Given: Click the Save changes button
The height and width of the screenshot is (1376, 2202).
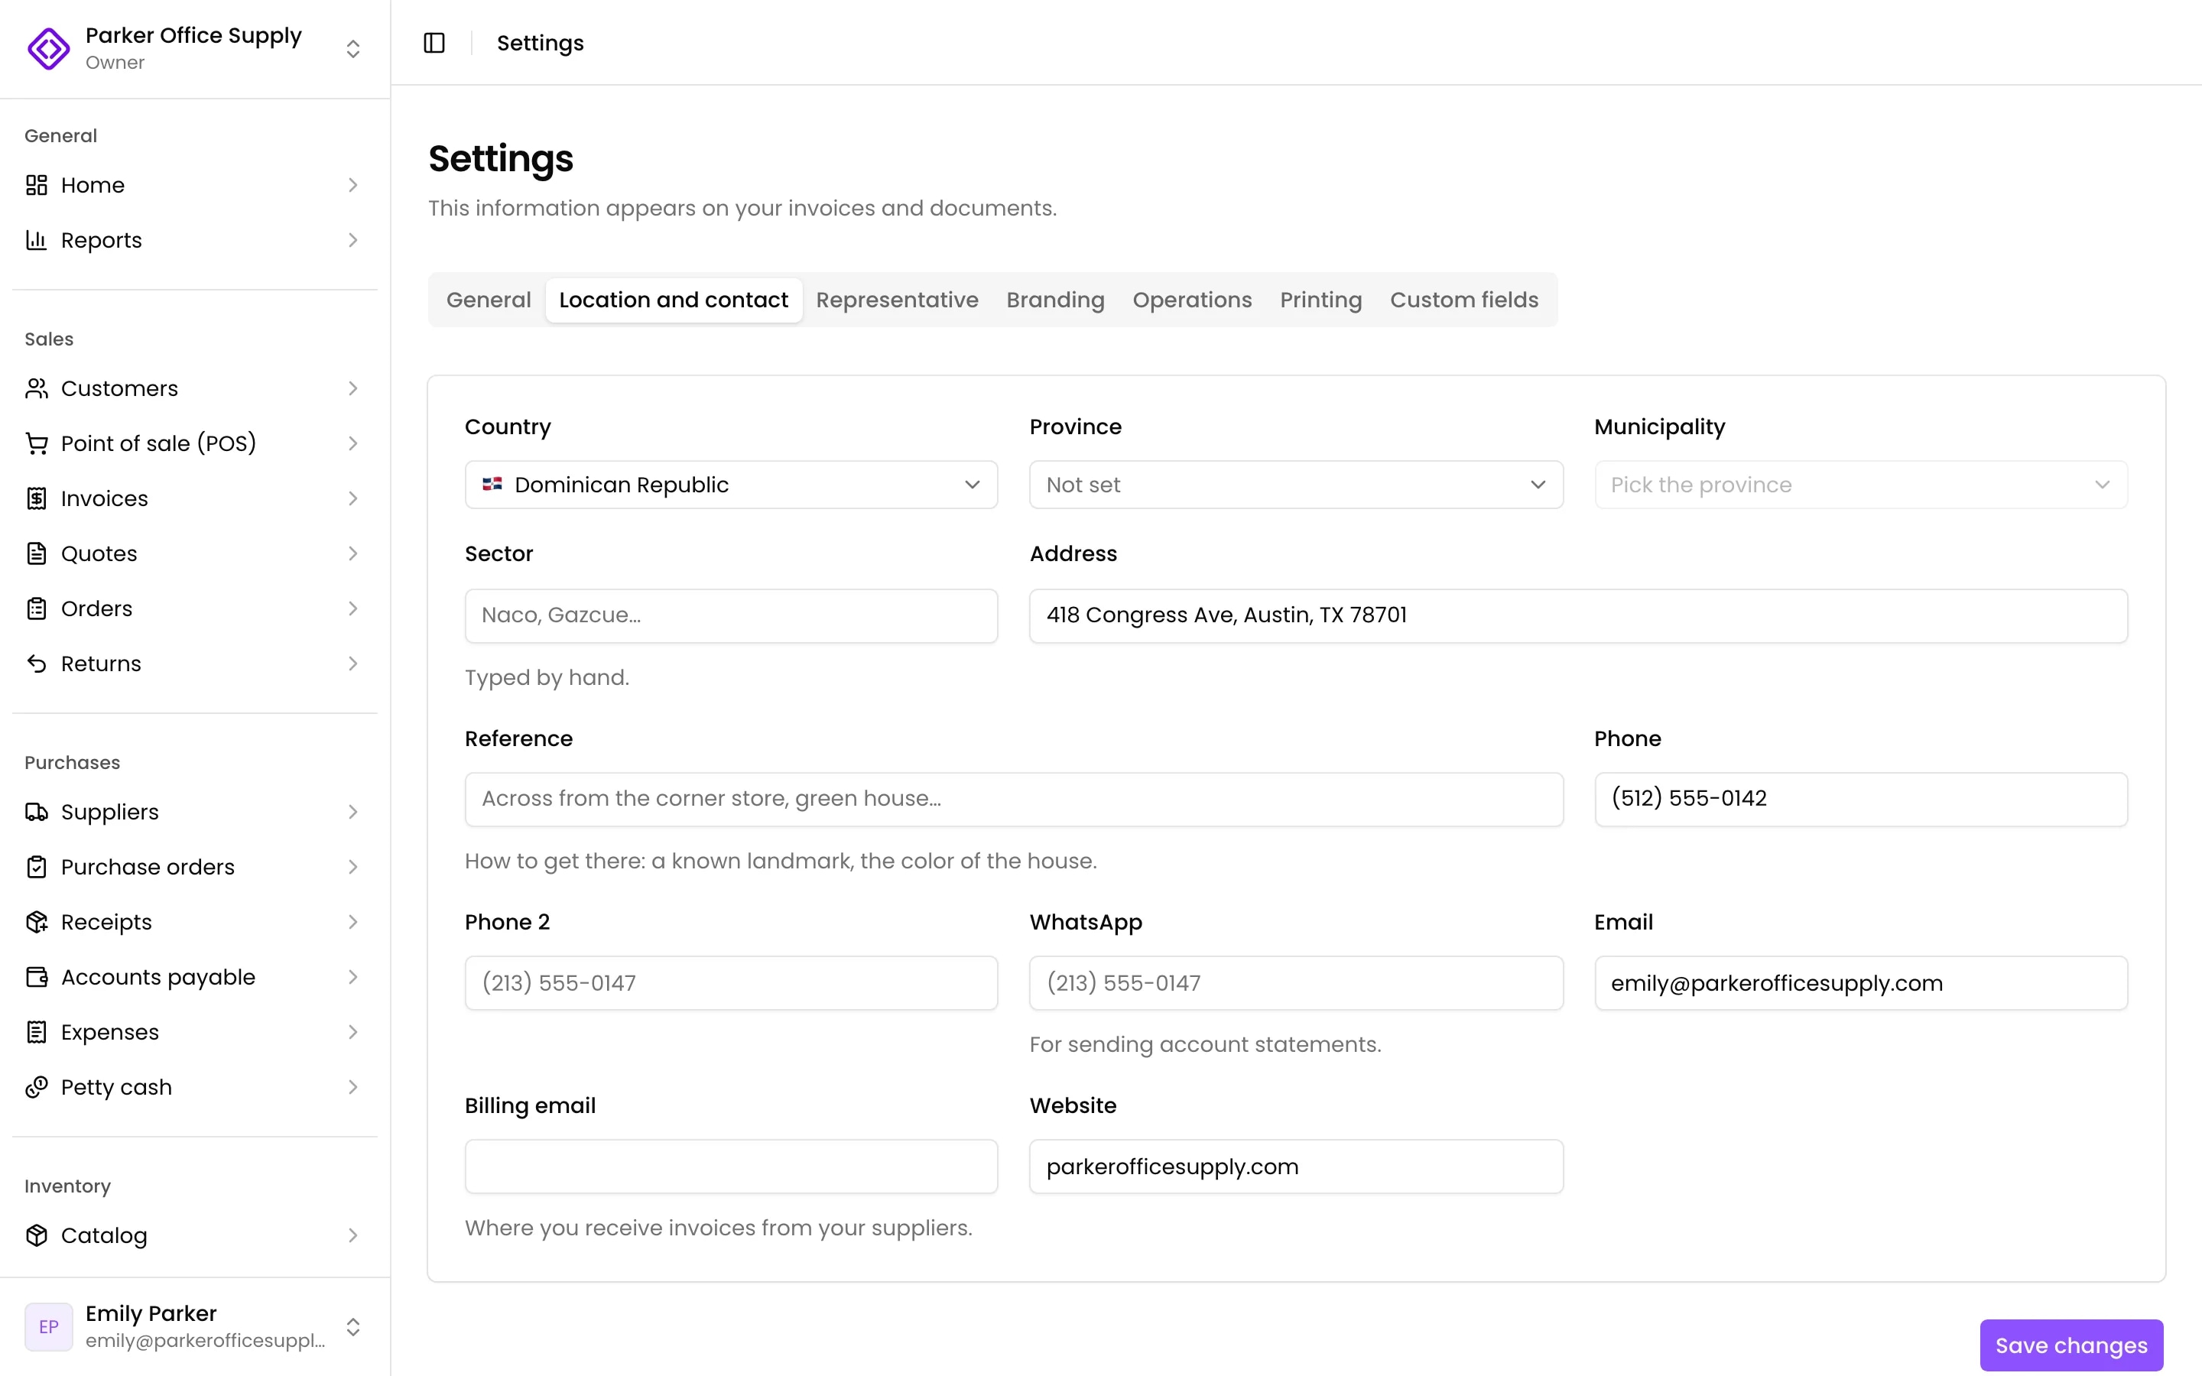Looking at the screenshot, I should point(2071,1345).
